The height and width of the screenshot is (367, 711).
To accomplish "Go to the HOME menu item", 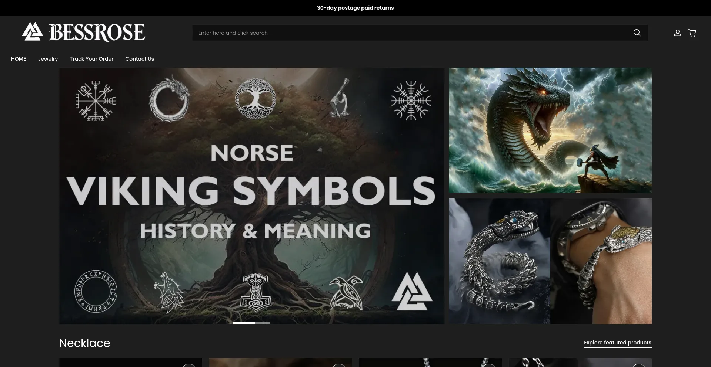I will click(19, 59).
